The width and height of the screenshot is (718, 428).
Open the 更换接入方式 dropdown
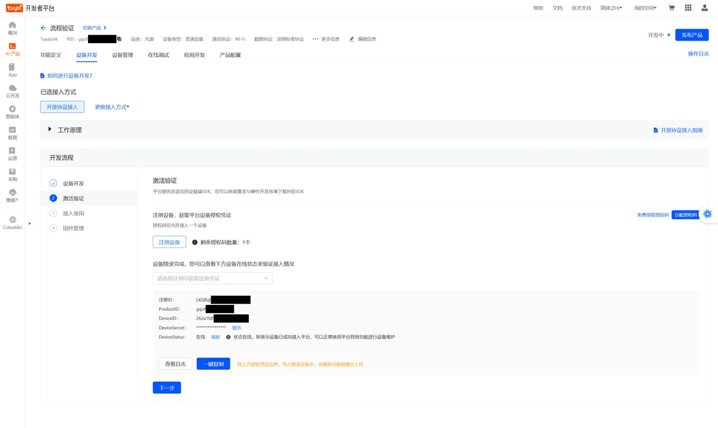(x=112, y=107)
